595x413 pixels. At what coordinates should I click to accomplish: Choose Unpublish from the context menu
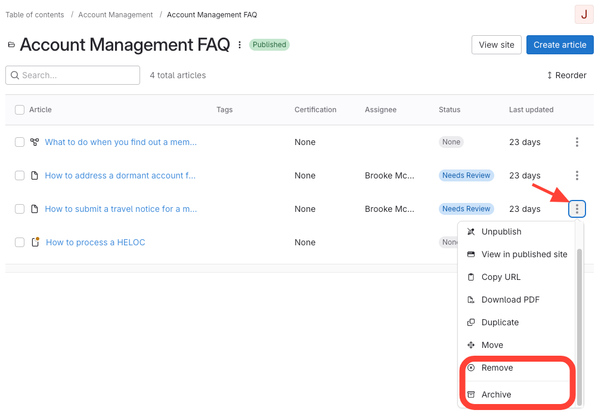tap(501, 232)
